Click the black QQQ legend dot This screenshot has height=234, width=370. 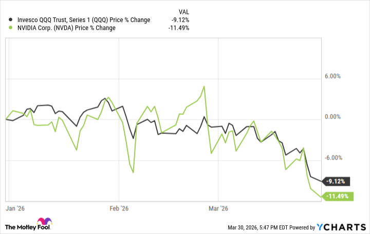pyautogui.click(x=9, y=20)
